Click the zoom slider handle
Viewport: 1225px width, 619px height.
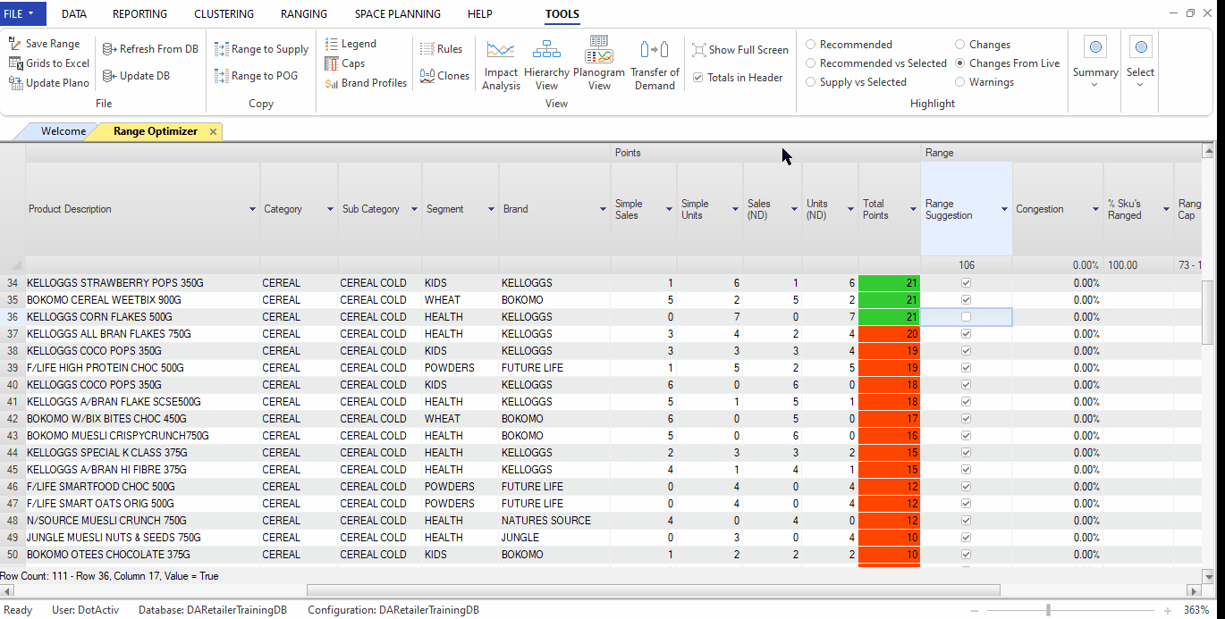pos(1048,610)
